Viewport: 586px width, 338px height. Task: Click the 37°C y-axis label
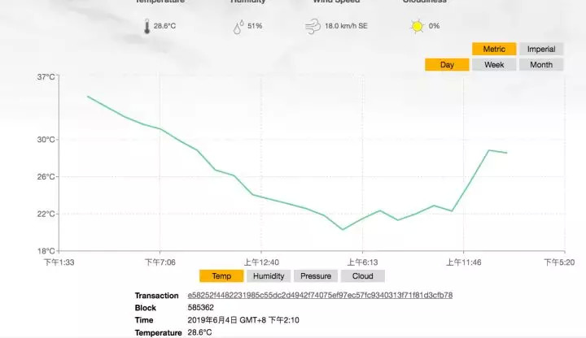coord(46,77)
